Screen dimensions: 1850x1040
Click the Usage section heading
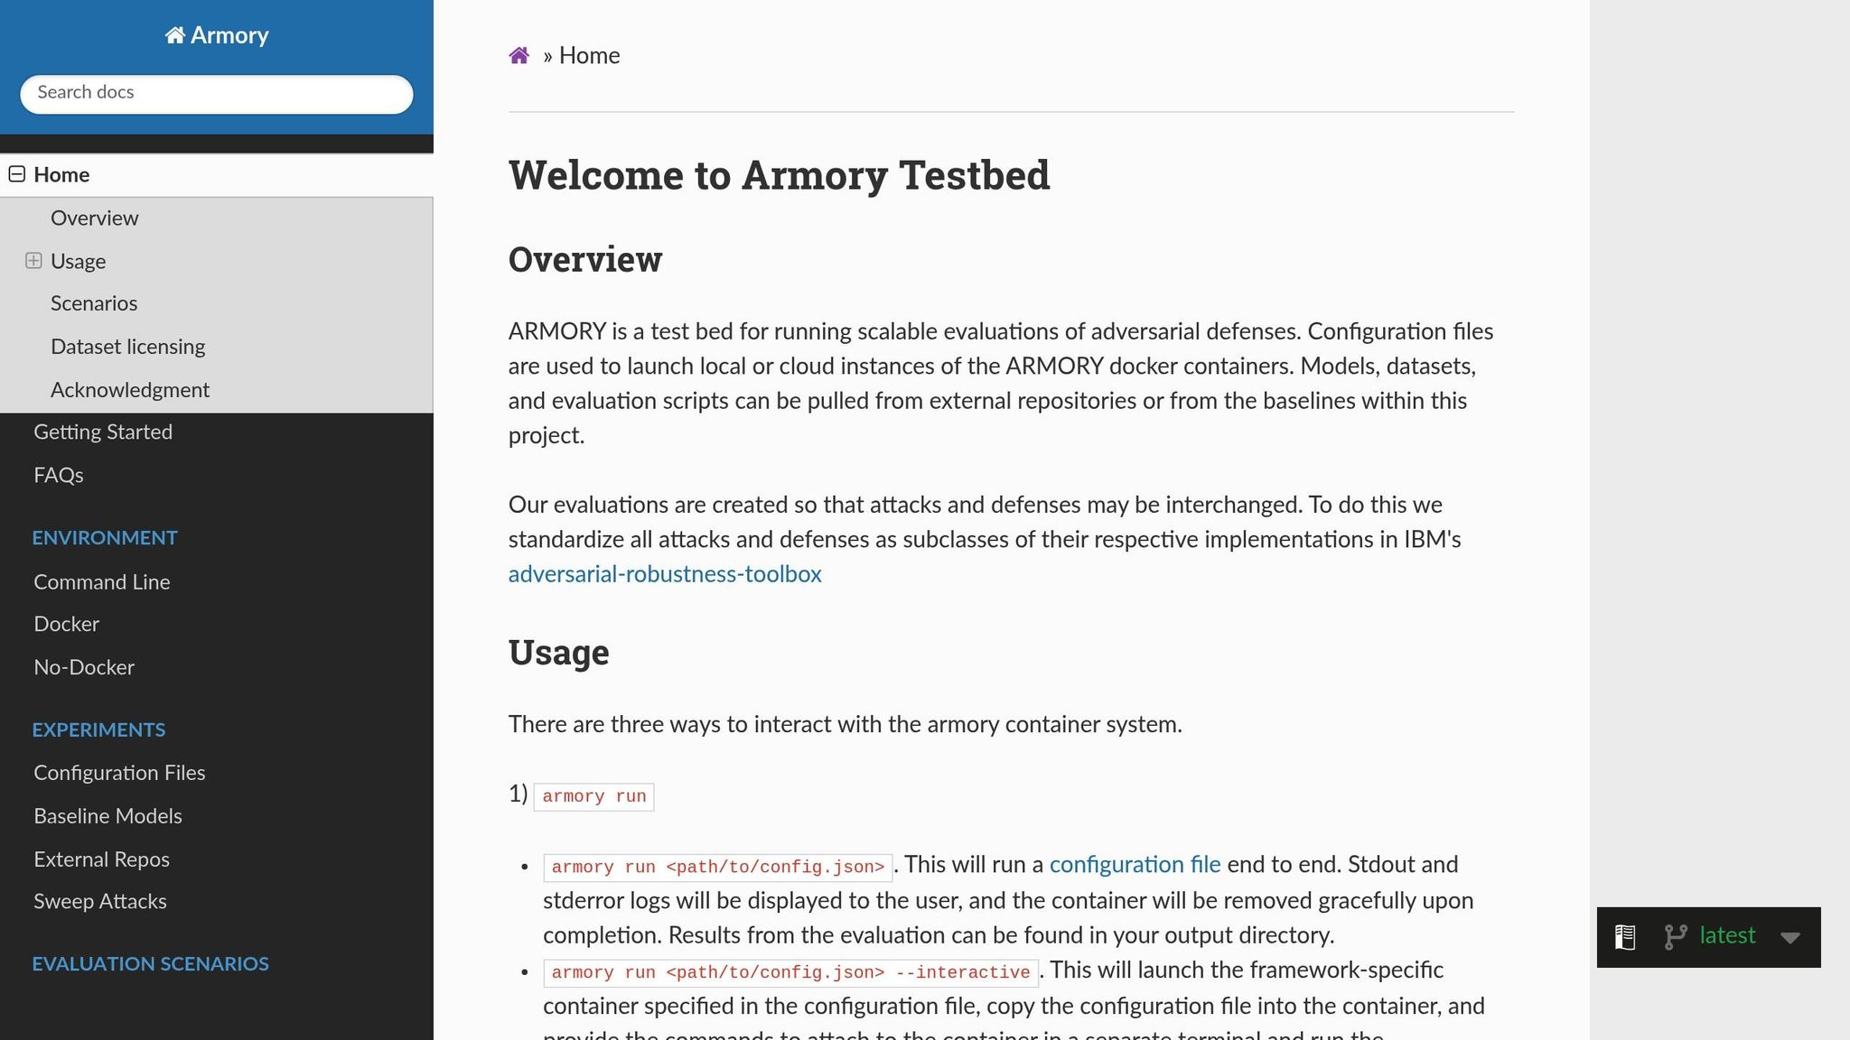[559, 653]
